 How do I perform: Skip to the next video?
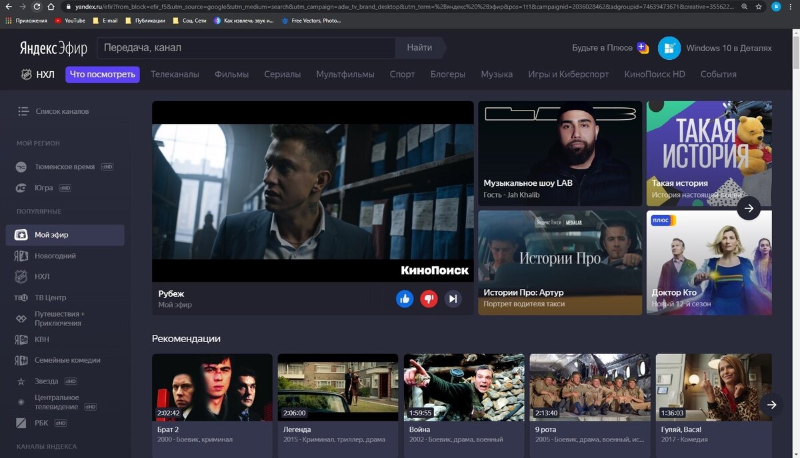pos(453,299)
